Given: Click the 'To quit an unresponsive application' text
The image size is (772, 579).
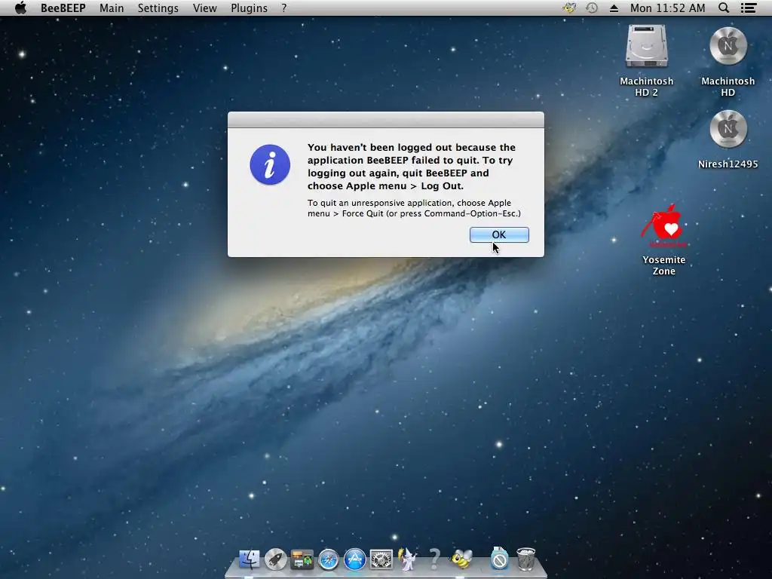Looking at the screenshot, I should point(414,208).
